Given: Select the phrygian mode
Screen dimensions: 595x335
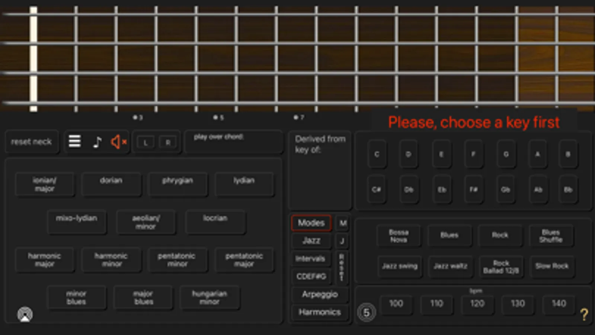Looking at the screenshot, I should click(177, 185).
